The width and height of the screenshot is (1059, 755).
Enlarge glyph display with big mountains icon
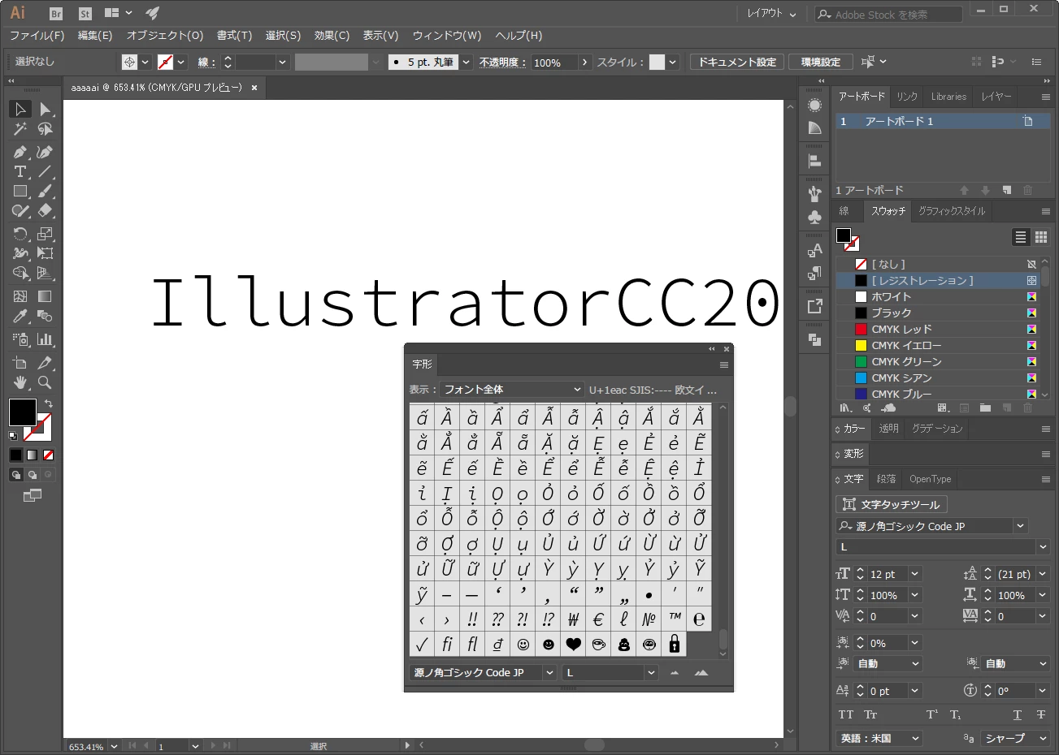(701, 672)
